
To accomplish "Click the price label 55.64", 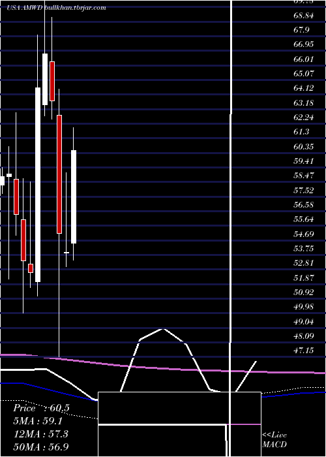I will click(304, 219).
